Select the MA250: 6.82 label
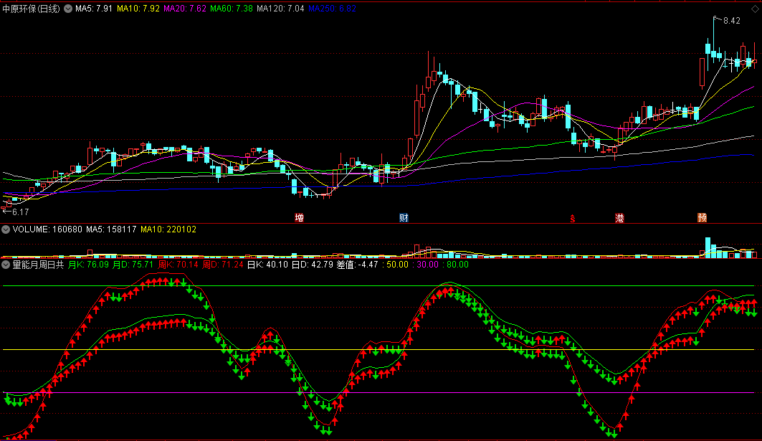This screenshot has height=441, width=762. click(332, 9)
